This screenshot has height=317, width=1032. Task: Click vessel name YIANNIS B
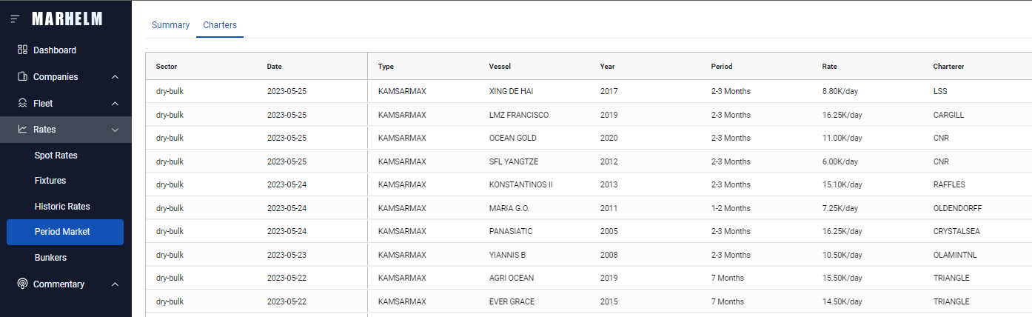507,256
